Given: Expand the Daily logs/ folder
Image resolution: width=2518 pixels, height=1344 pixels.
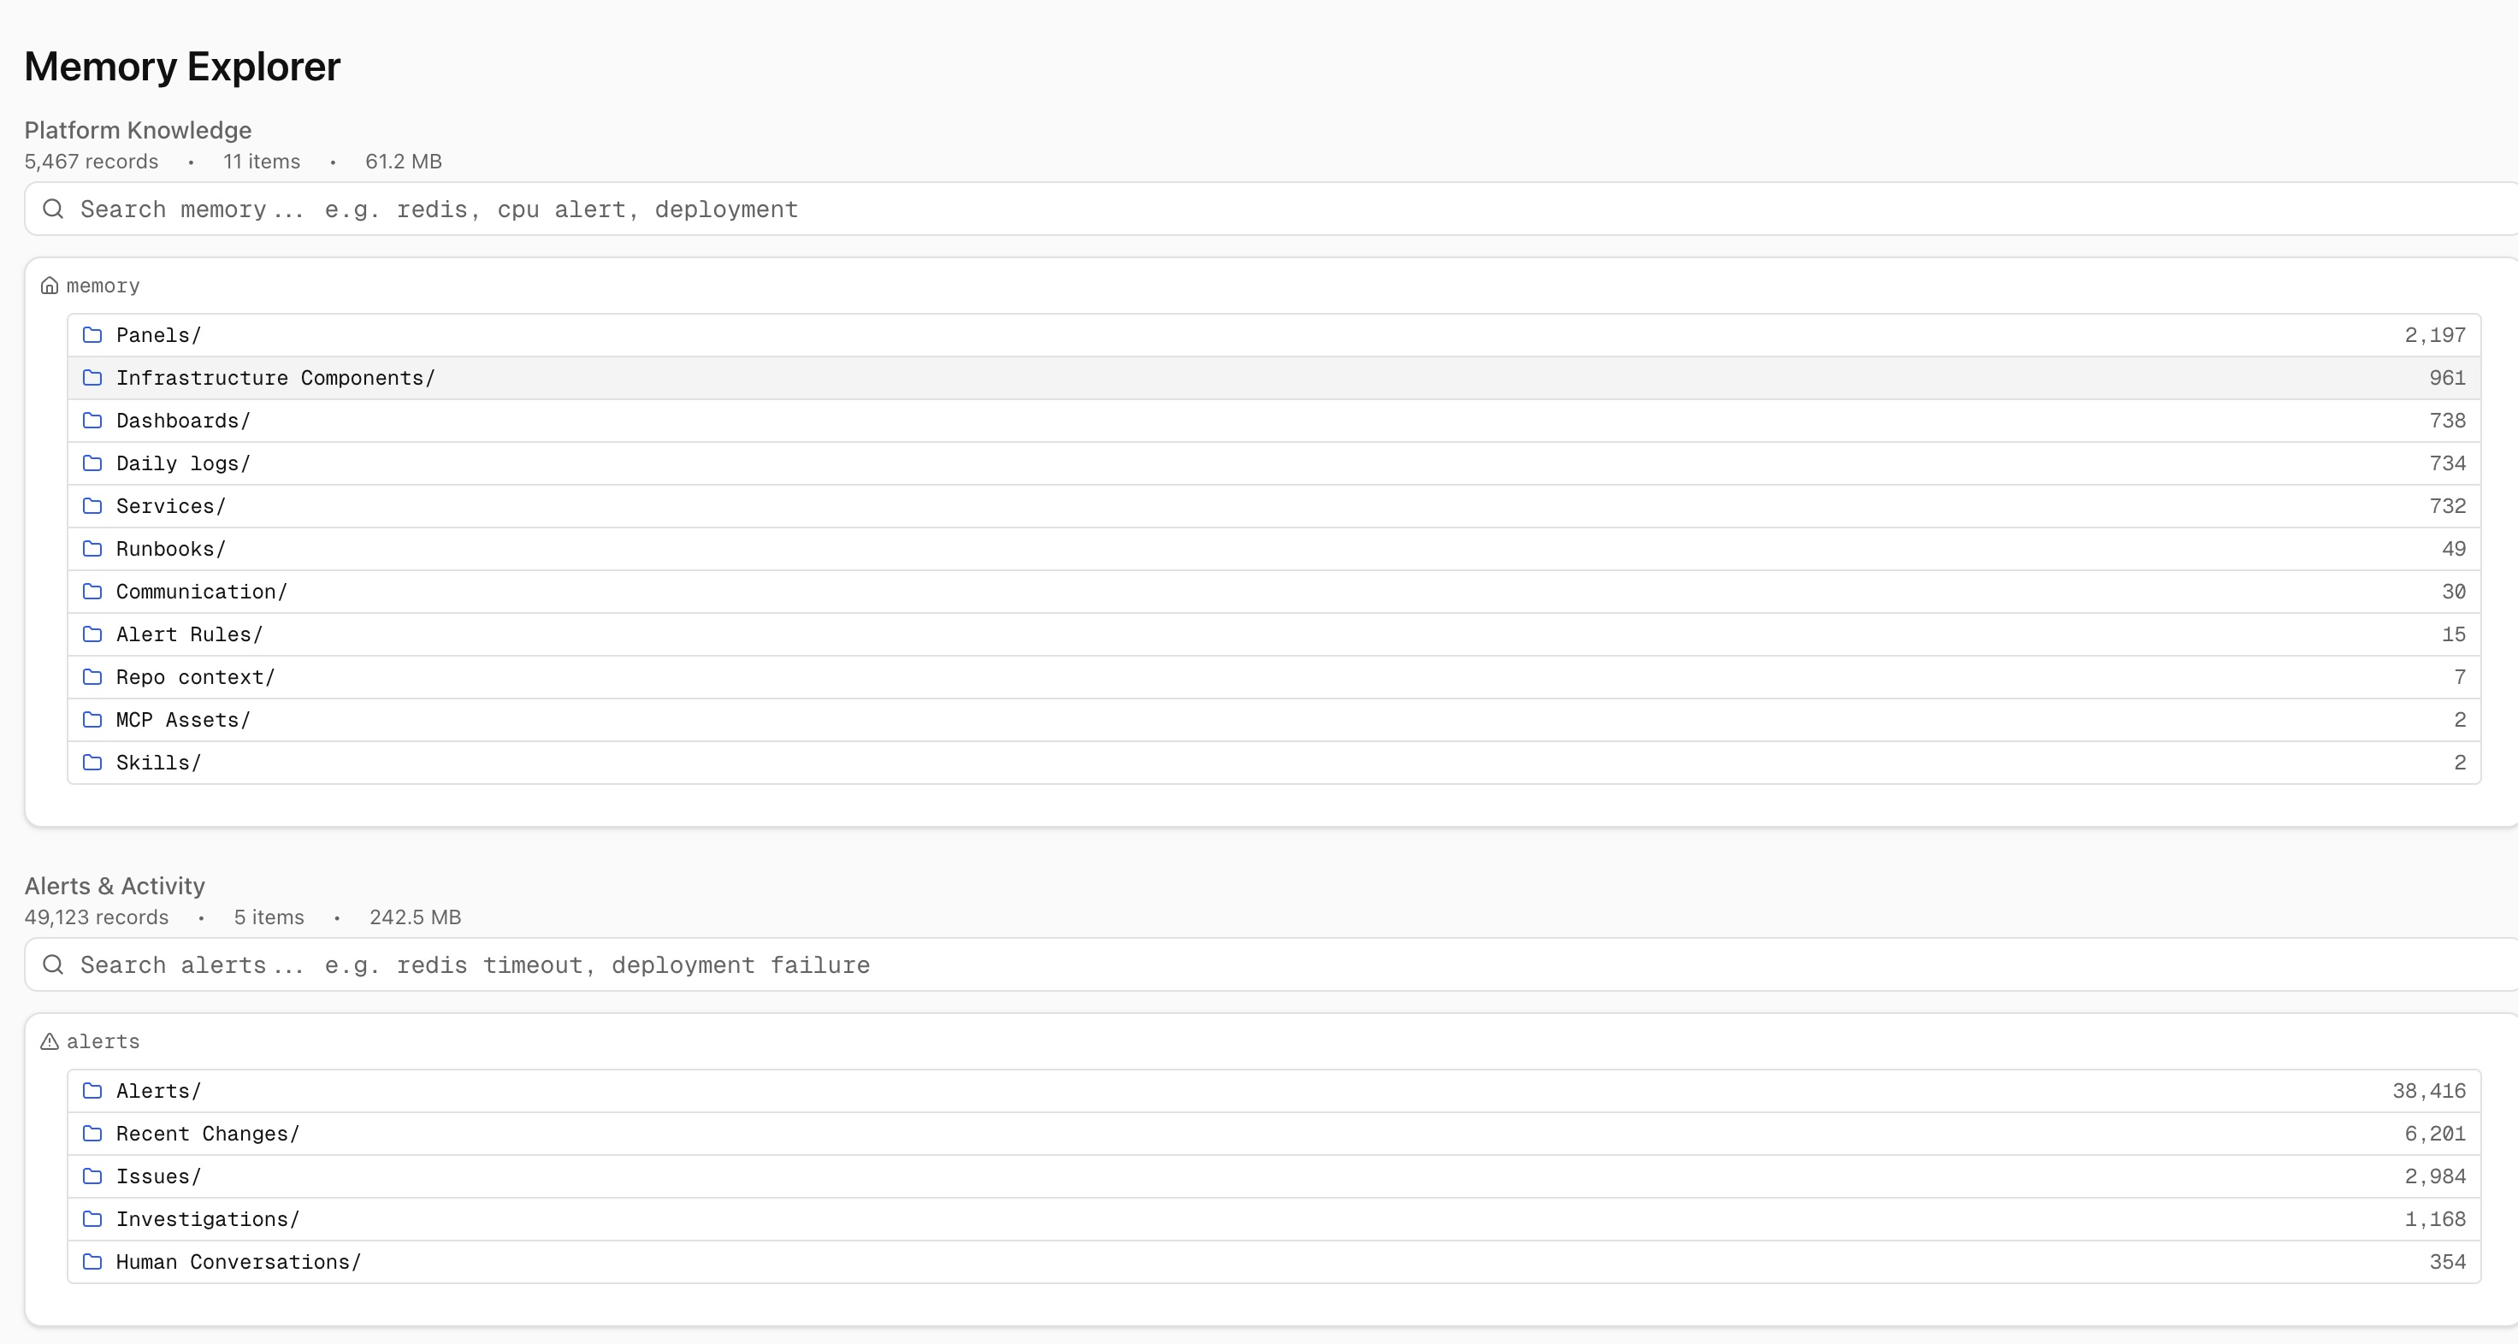Looking at the screenshot, I should click(183, 464).
